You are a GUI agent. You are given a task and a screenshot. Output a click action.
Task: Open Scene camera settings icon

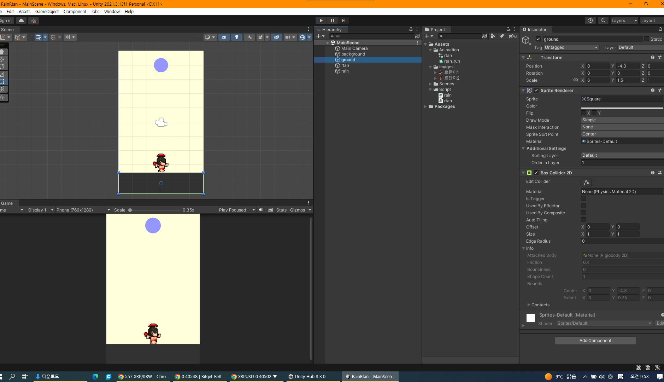click(x=288, y=37)
